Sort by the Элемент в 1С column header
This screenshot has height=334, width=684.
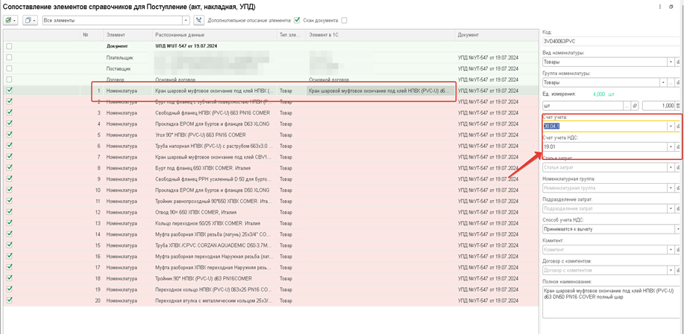(x=380, y=35)
